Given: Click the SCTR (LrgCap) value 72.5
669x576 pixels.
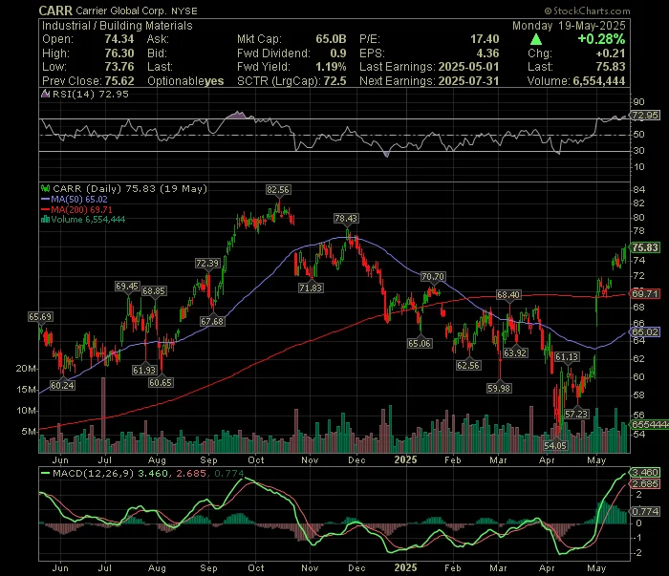Looking at the screenshot, I should point(334,80).
